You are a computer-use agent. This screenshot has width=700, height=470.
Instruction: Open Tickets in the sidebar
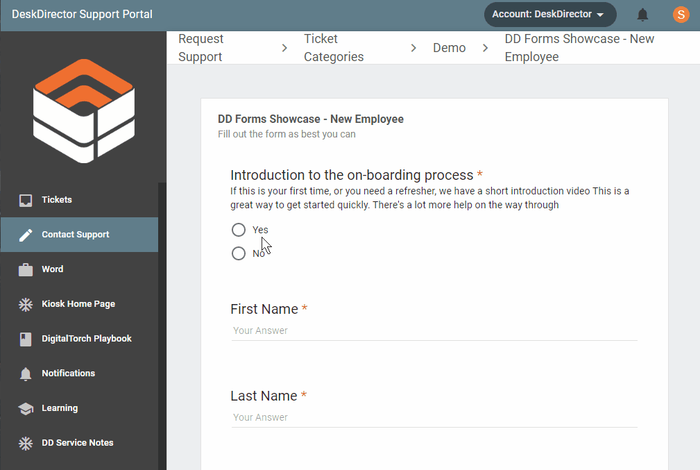80,200
